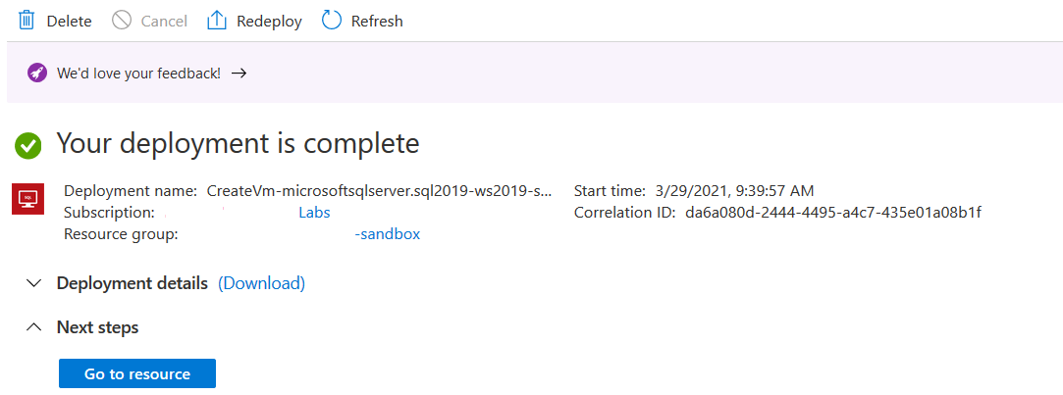Viewport: 1063px width, 395px height.
Task: Click the Cancel circle-slash icon
Action: (x=122, y=21)
